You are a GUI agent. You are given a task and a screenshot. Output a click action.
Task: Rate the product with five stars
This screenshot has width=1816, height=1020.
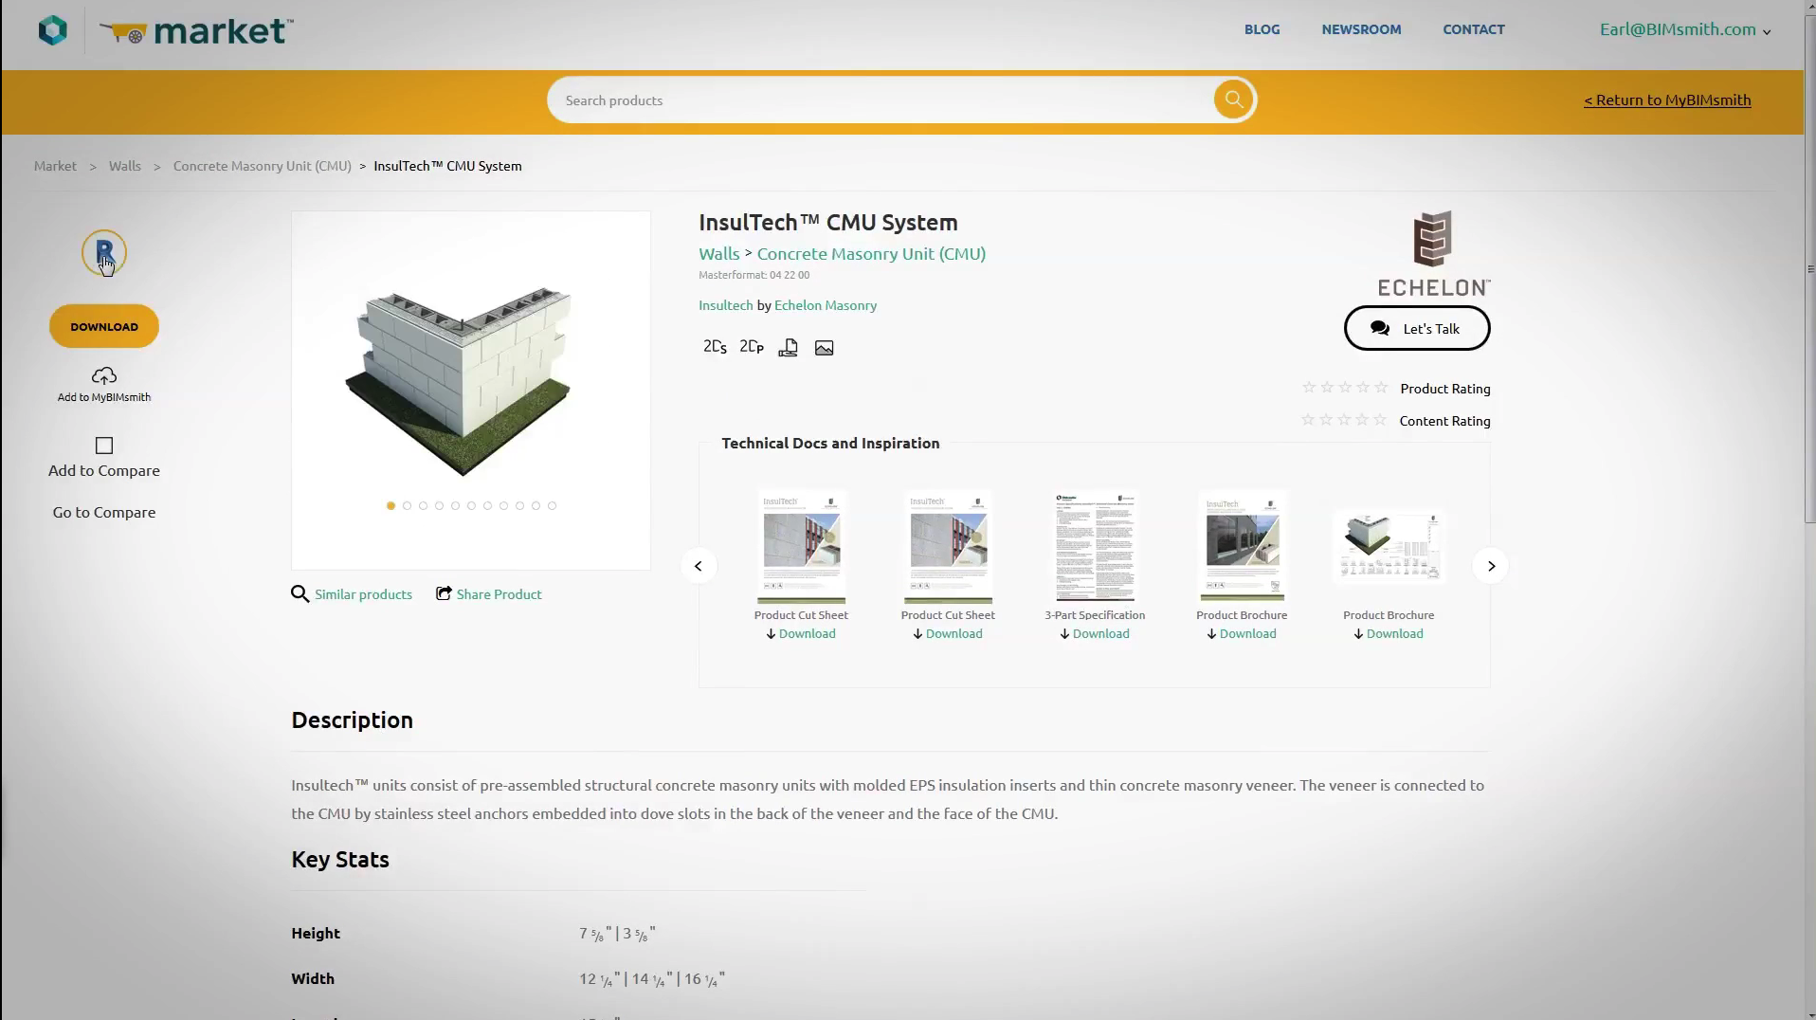(x=1381, y=388)
